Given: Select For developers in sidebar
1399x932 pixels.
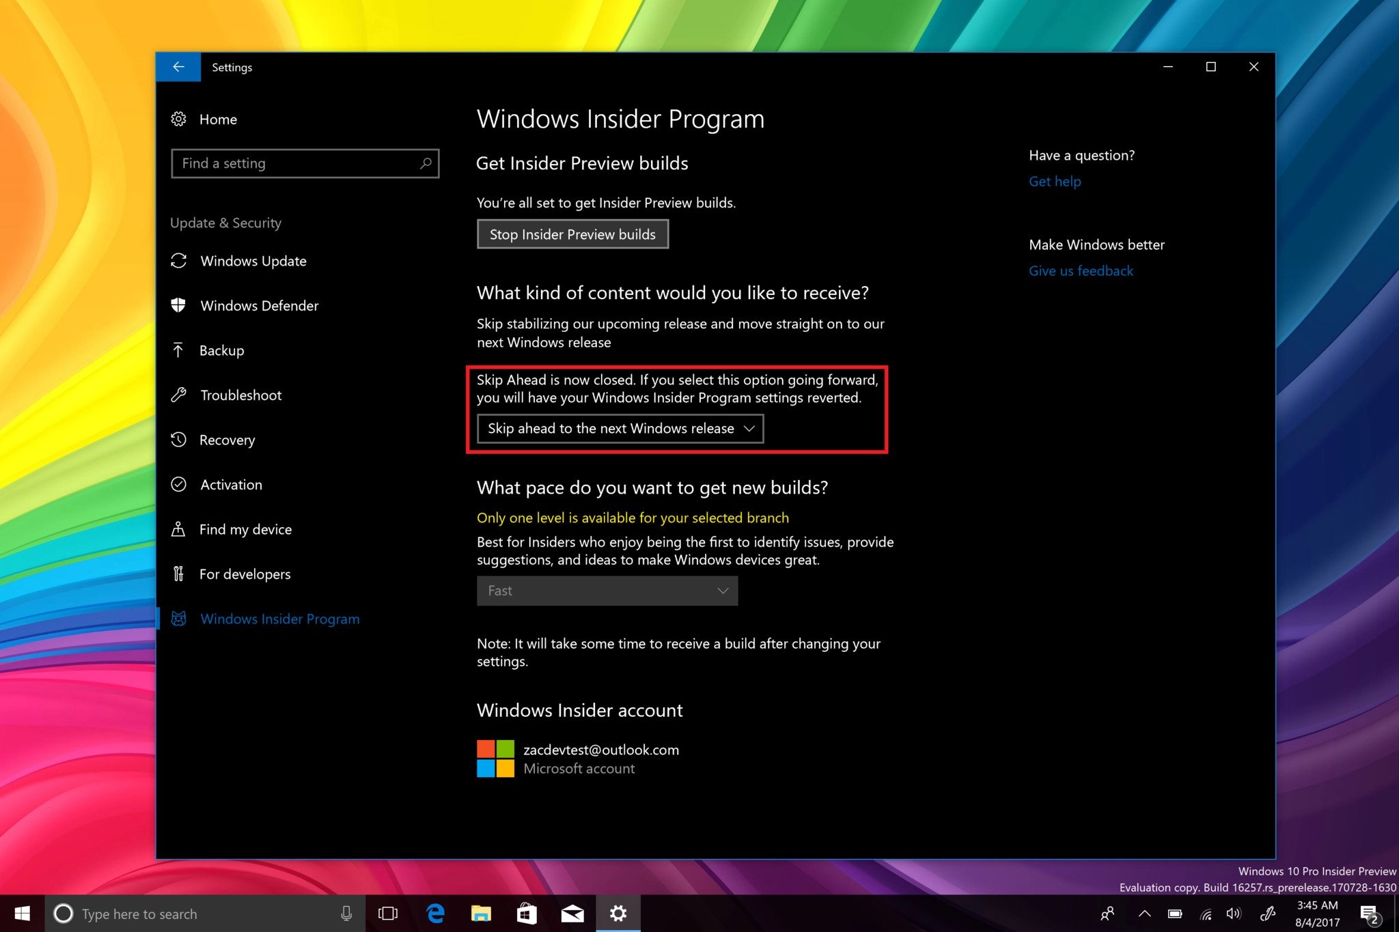Looking at the screenshot, I should coord(245,574).
